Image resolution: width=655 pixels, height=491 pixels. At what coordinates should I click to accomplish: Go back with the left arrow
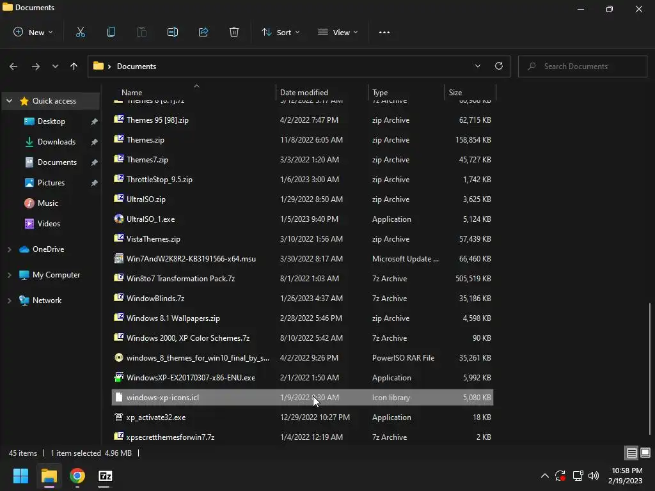click(x=13, y=66)
